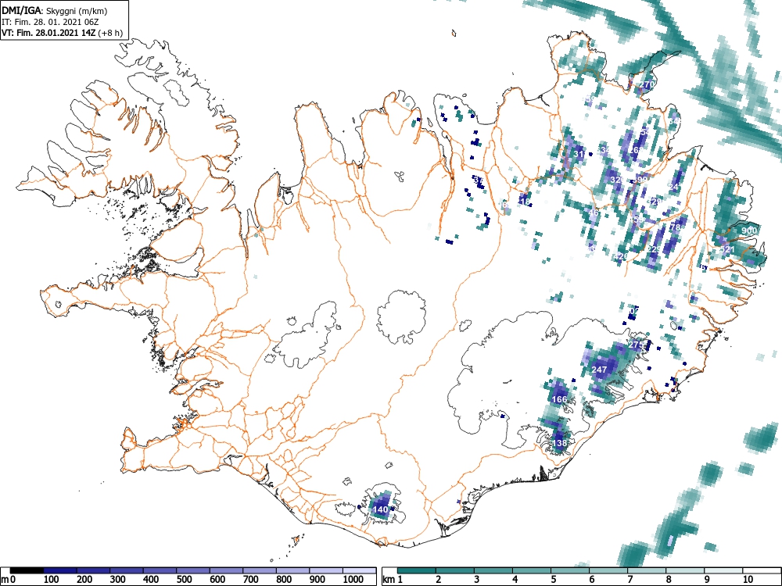Click the 'DMI/IGA: Skyggni (m/km)' title line
Screen dimensions: 782x586
coord(55,11)
